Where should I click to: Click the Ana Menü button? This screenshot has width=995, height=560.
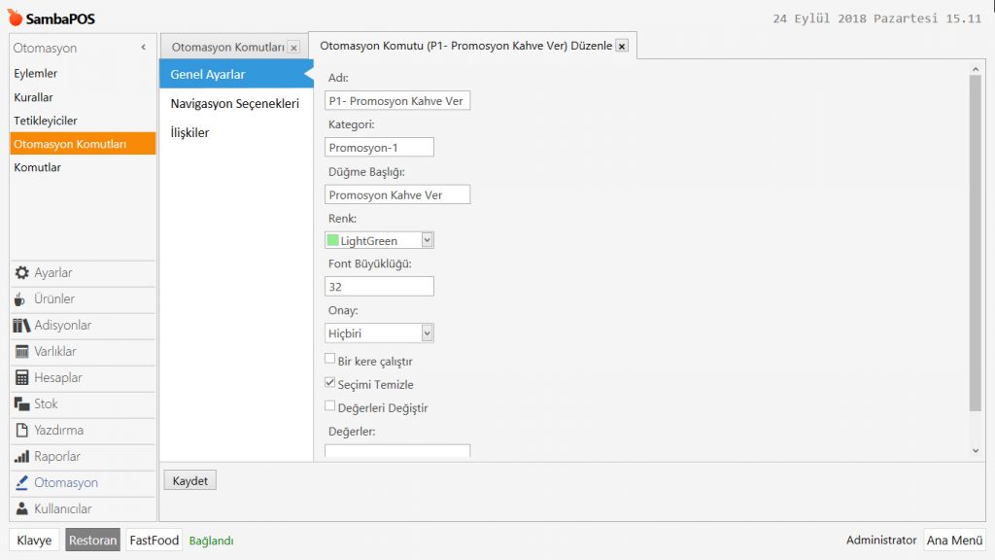[x=954, y=541]
